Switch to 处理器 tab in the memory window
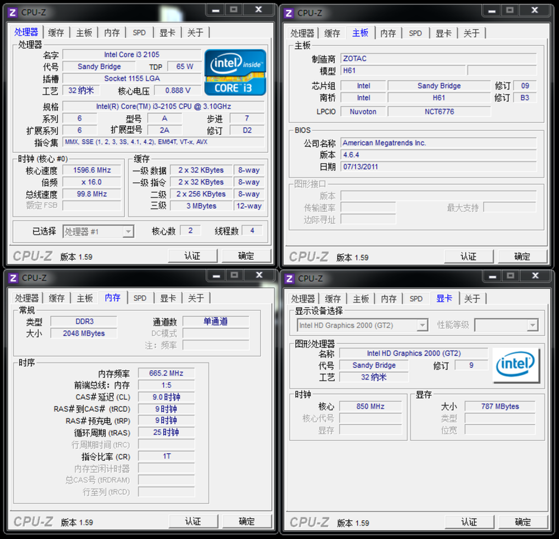Image resolution: width=559 pixels, height=539 pixels. click(x=27, y=298)
